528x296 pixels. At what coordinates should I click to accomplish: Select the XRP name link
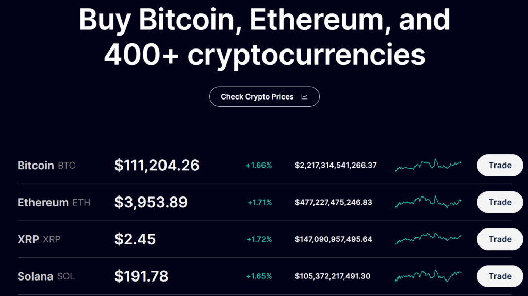(x=39, y=239)
